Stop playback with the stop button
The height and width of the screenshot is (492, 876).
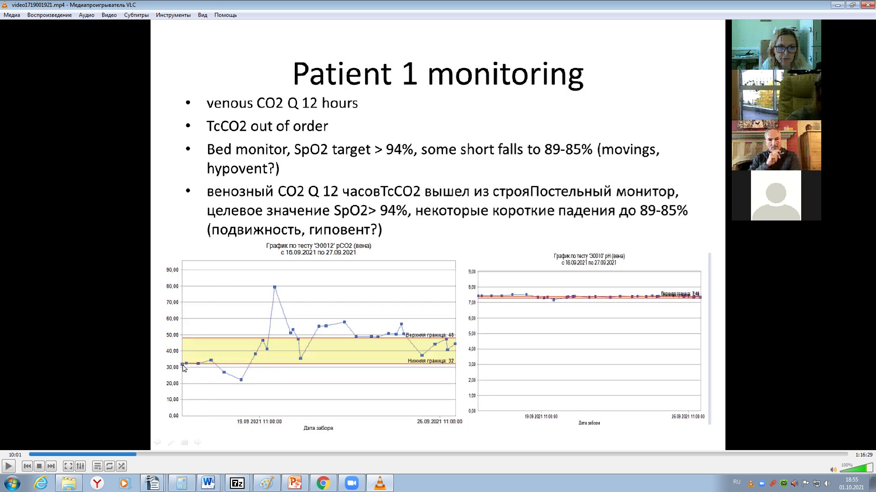(39, 466)
